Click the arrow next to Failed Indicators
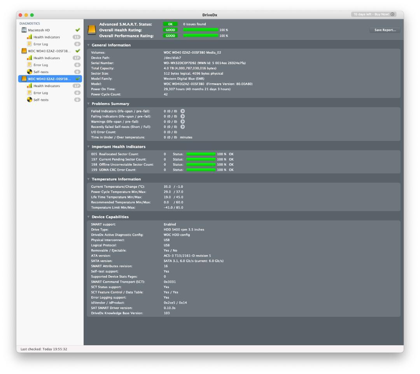The width and height of the screenshot is (420, 374). [x=183, y=111]
